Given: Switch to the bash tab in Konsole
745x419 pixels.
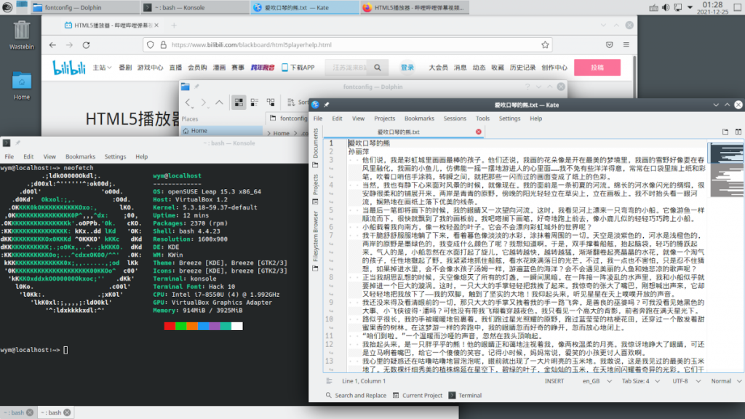Looking at the screenshot, I should click(16, 411).
